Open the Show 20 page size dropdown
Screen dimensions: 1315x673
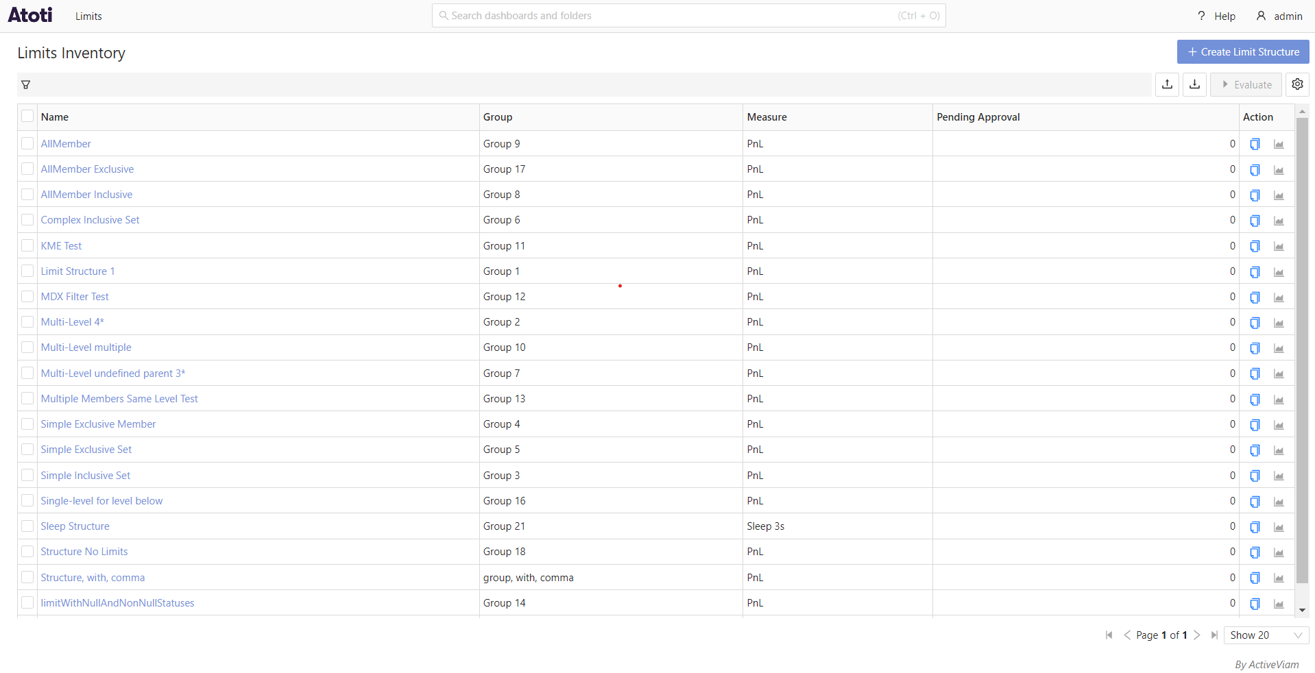click(x=1266, y=635)
